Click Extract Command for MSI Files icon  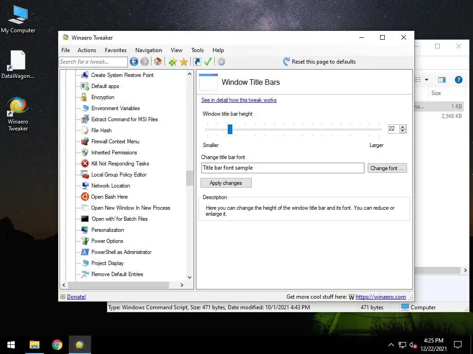point(85,119)
